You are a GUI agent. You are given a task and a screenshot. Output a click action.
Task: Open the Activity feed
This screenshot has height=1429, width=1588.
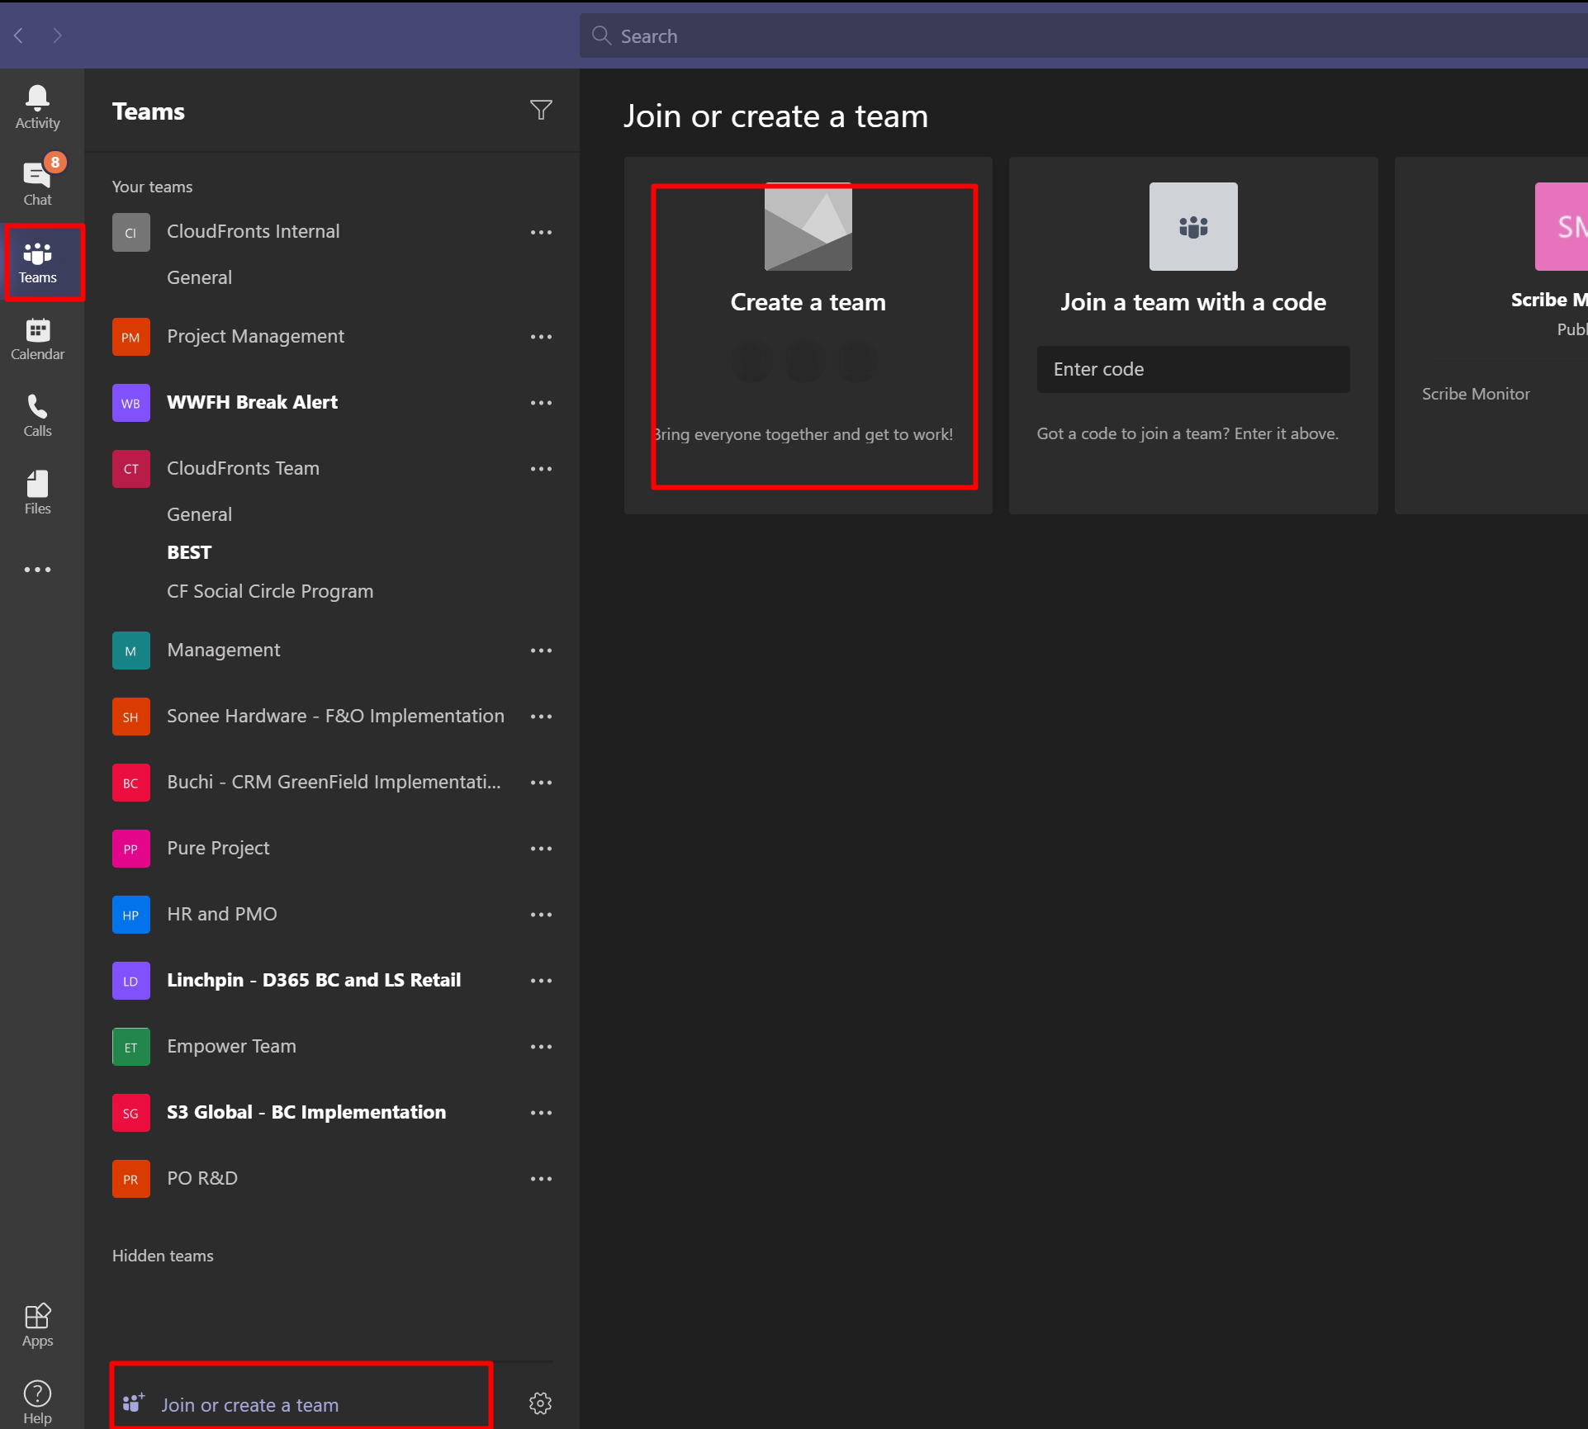coord(37,106)
